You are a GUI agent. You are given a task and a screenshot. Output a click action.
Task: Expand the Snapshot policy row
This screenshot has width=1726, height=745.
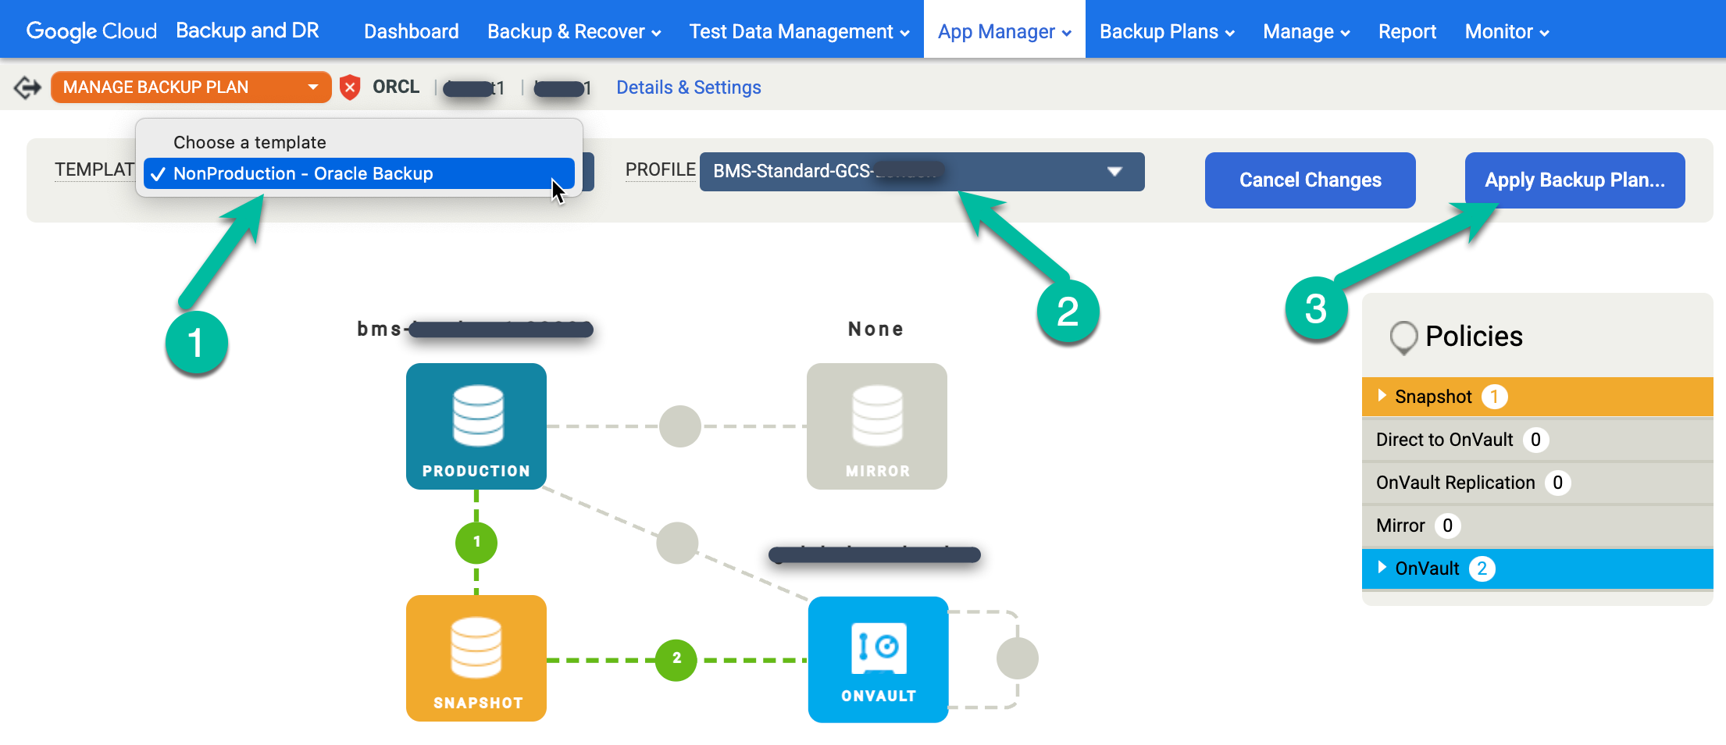tap(1382, 396)
